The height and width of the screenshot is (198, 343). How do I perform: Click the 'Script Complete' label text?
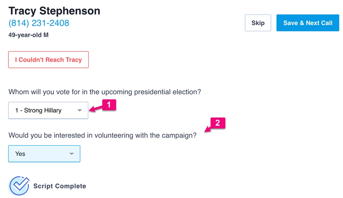tap(59, 186)
